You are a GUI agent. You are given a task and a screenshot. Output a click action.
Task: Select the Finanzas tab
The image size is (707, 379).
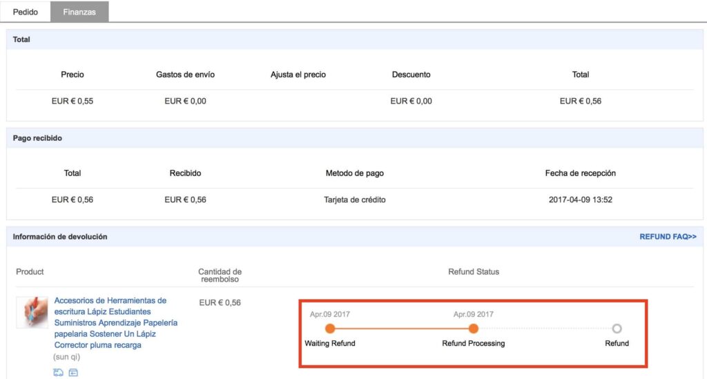(79, 12)
